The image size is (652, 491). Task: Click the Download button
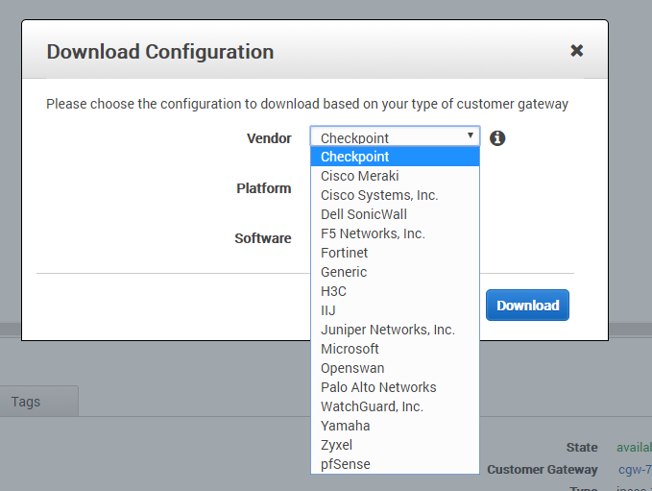[x=527, y=305]
